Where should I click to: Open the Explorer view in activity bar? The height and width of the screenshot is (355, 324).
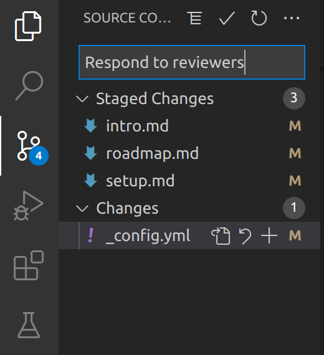click(x=28, y=26)
